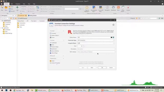The height and width of the screenshot is (92, 164).
Task: Click the favorite star in the dialog header
Action: pos(113,25)
